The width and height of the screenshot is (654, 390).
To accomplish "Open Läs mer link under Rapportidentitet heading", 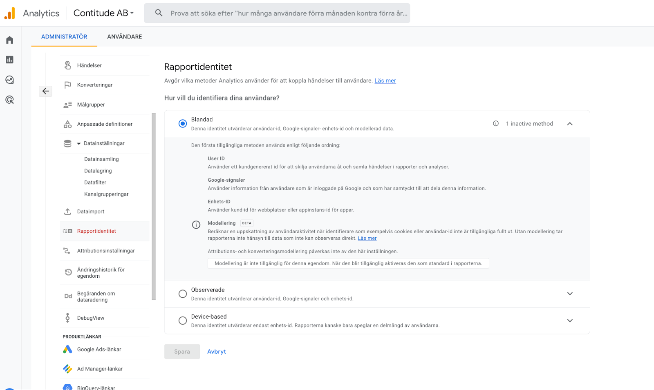I will (x=385, y=81).
